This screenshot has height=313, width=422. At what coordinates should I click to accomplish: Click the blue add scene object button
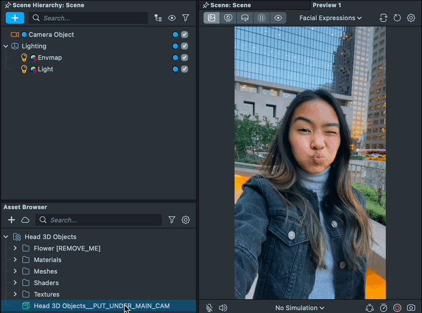point(15,18)
